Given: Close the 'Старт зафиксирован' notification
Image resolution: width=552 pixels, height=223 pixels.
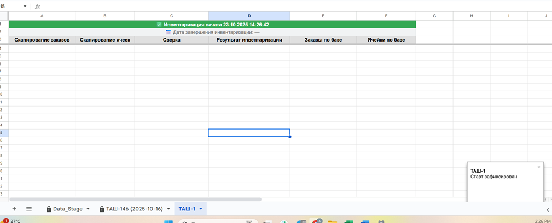Looking at the screenshot, I should 539,167.
